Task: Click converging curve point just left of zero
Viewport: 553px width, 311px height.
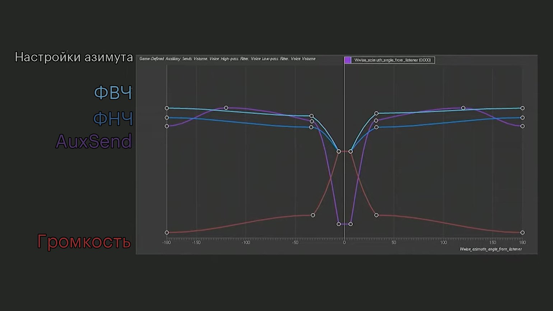Action: pos(339,152)
